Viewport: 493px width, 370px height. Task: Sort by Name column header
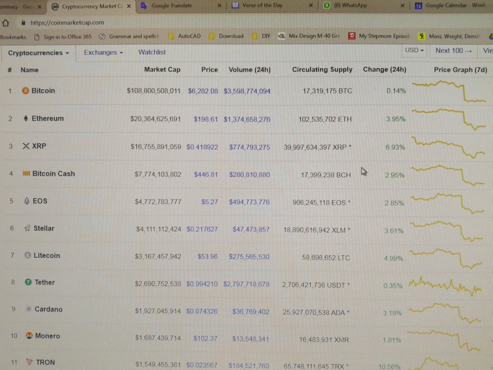coord(30,70)
